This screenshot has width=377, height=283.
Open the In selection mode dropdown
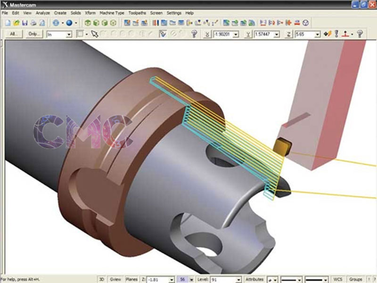click(69, 34)
